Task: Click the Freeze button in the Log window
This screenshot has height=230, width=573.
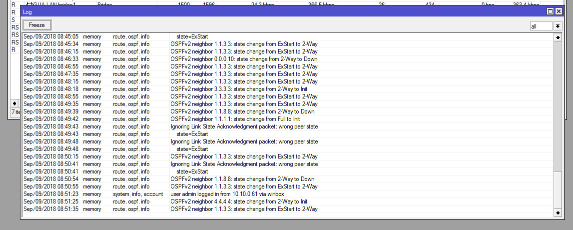Action: pyautogui.click(x=37, y=25)
